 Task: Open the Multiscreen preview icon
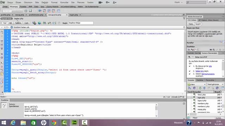pyautogui.click(x=34, y=23)
